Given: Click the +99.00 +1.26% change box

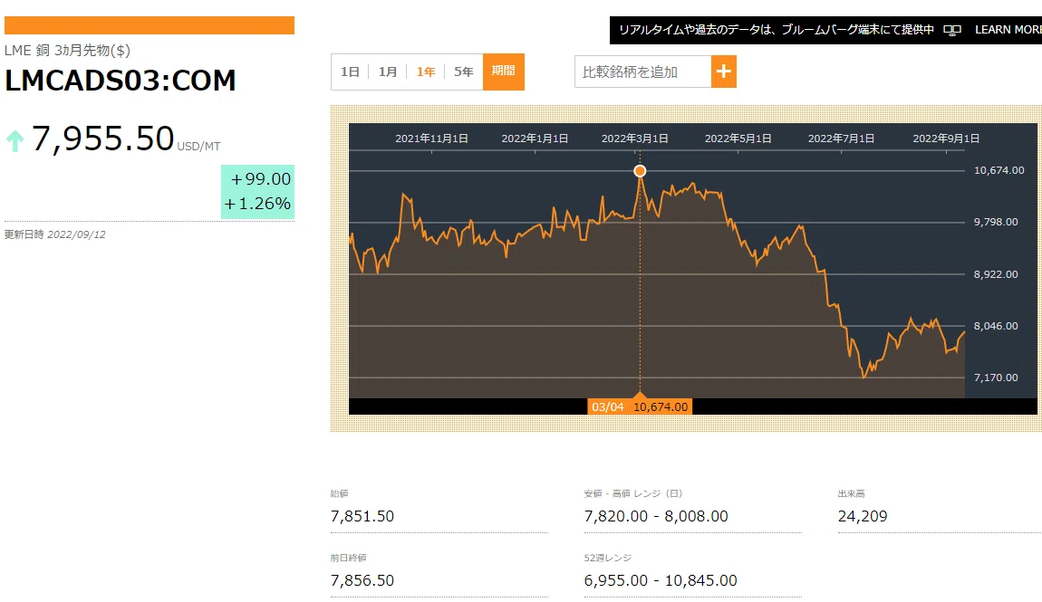Looking at the screenshot, I should tap(258, 192).
